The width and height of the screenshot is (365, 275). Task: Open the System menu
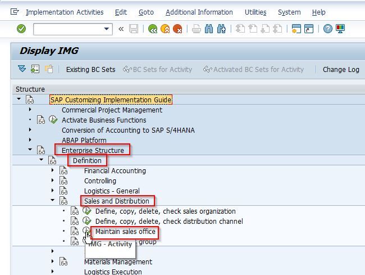click(289, 12)
